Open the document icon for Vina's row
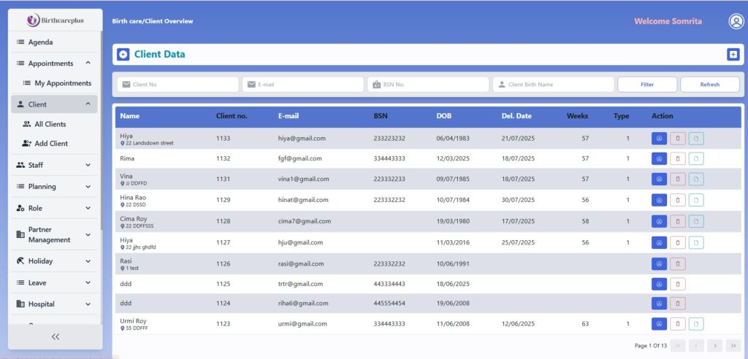 (x=696, y=179)
